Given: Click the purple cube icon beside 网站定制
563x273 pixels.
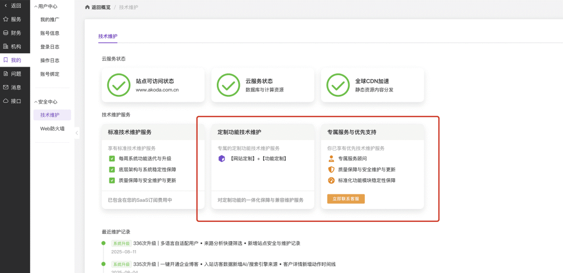Looking at the screenshot, I should [221, 158].
